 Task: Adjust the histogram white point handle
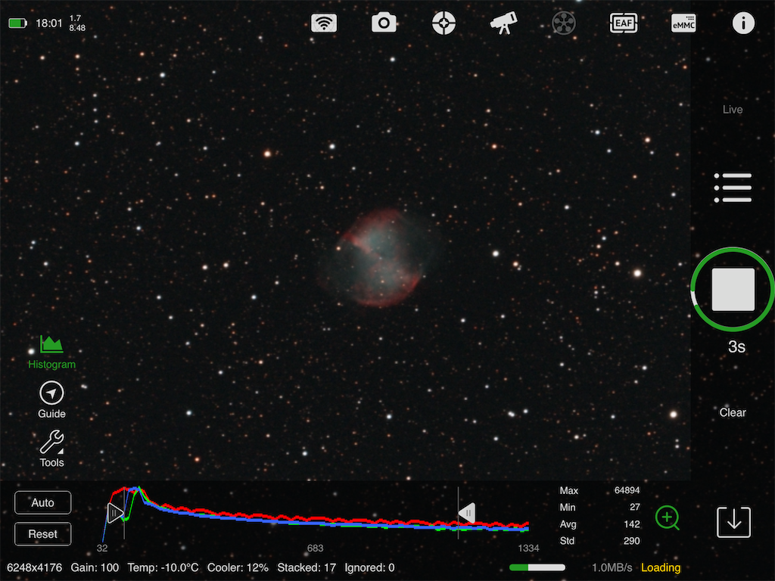pyautogui.click(x=467, y=514)
